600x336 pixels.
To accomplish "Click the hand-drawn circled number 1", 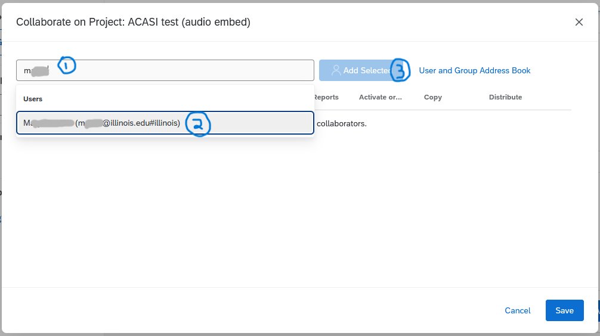I will point(66,65).
